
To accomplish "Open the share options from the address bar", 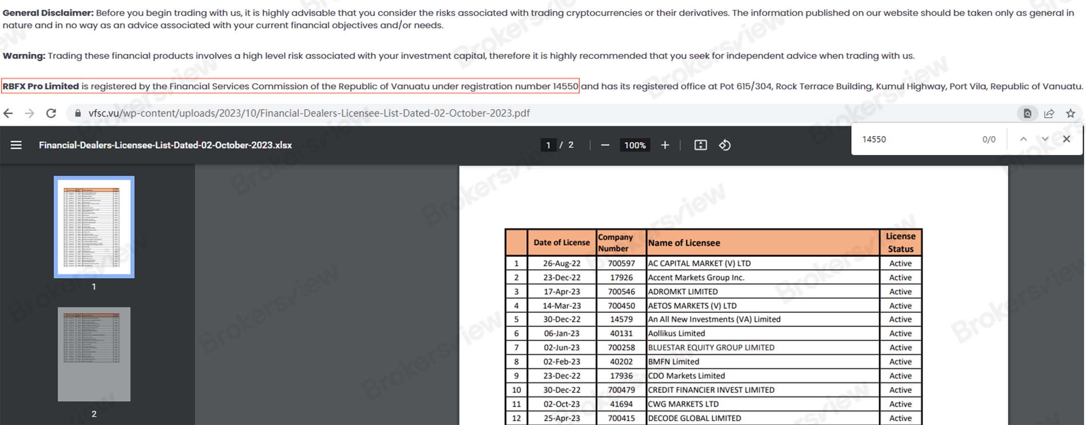I will tap(1049, 113).
